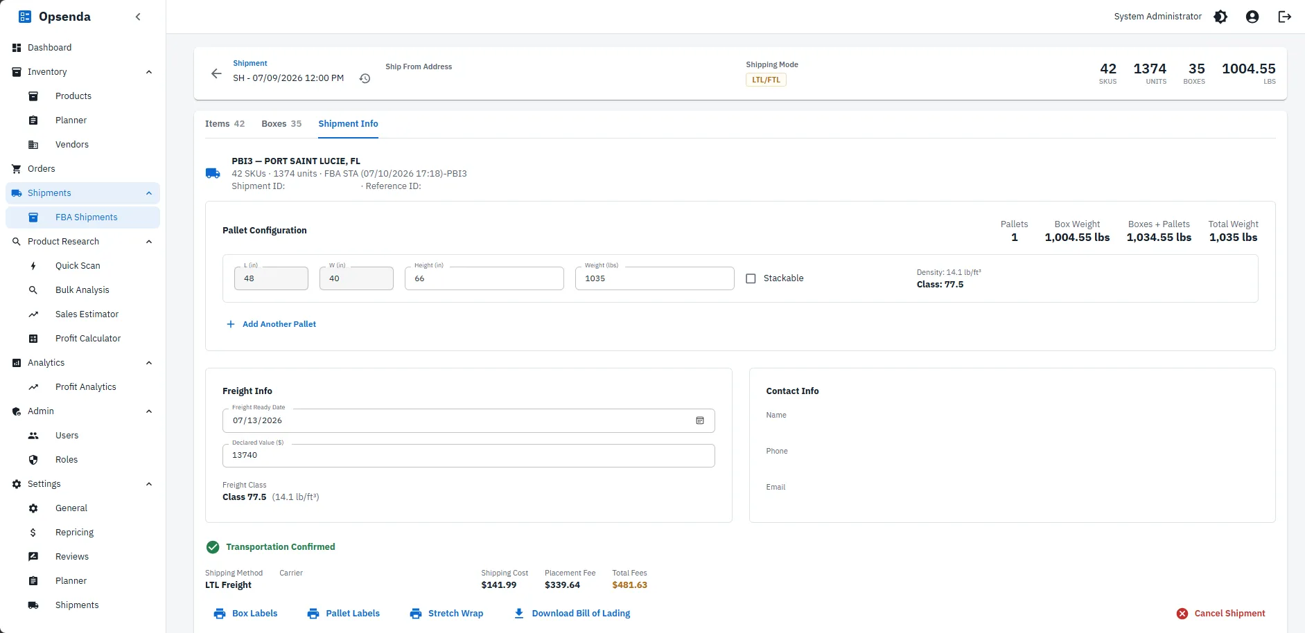Viewport: 1305px width, 633px height.
Task: Go back using the arrow beside Shipment
Action: [216, 73]
